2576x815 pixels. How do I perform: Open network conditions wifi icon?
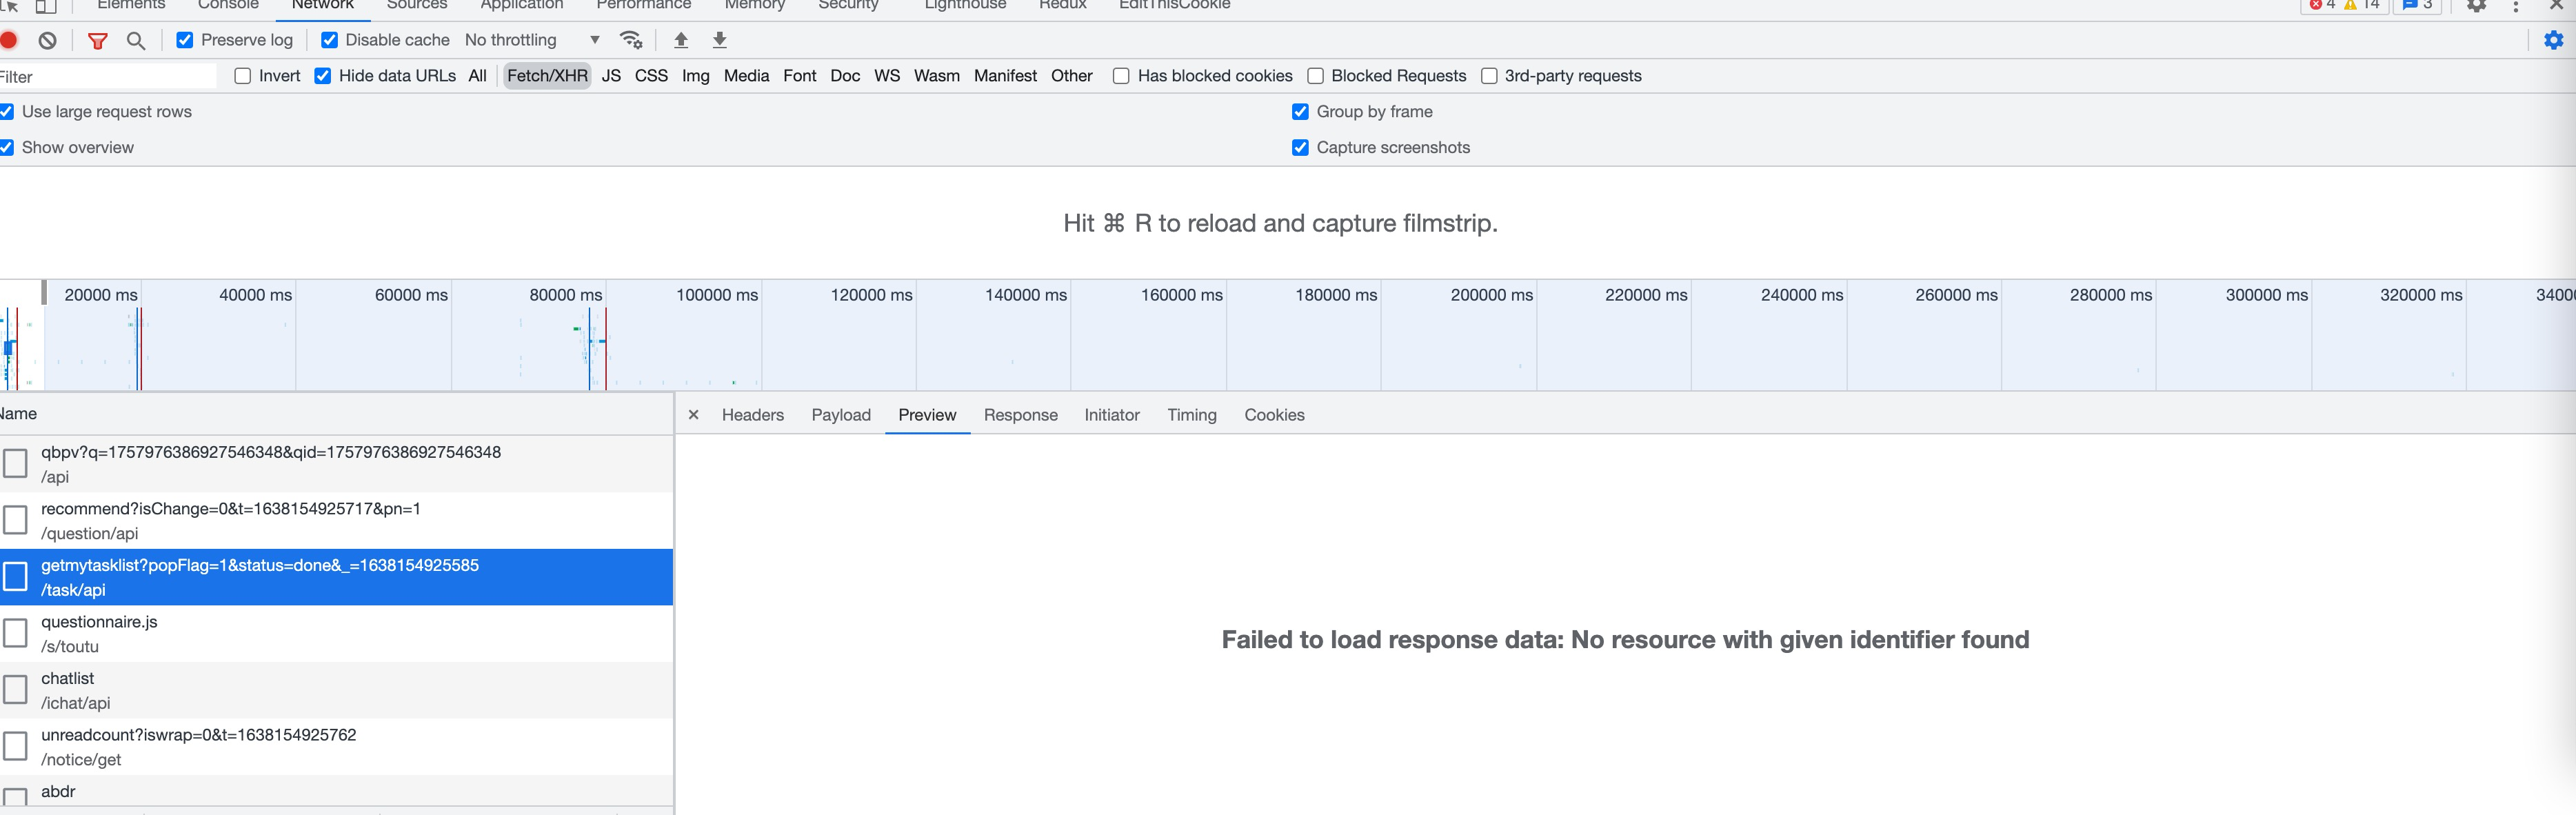point(631,40)
